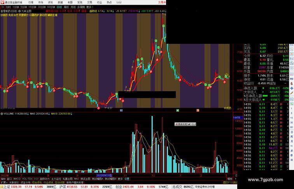Select the 周 weekly period icon in sidebar
This screenshot has width=294, height=189.
292,137
